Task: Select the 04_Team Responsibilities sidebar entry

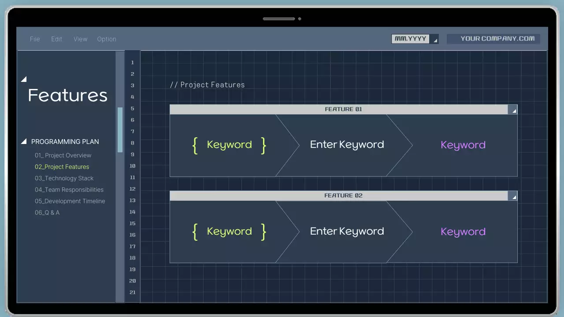Action: tap(69, 189)
